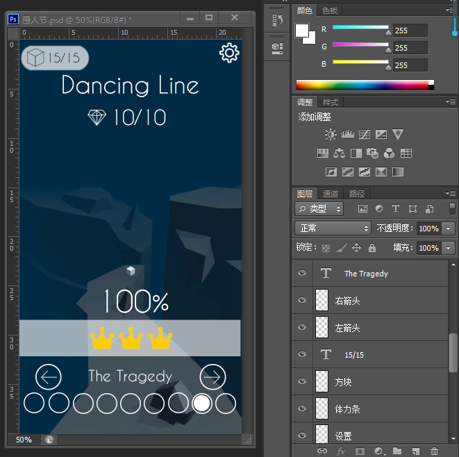Image resolution: width=459 pixels, height=457 pixels.
Task: Open the 不透明度 opacity dropdown arrow
Action: [x=448, y=228]
